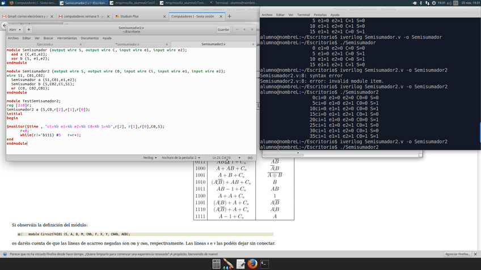Click the Guardar button
This screenshot has height=270, width=481.
223,29
